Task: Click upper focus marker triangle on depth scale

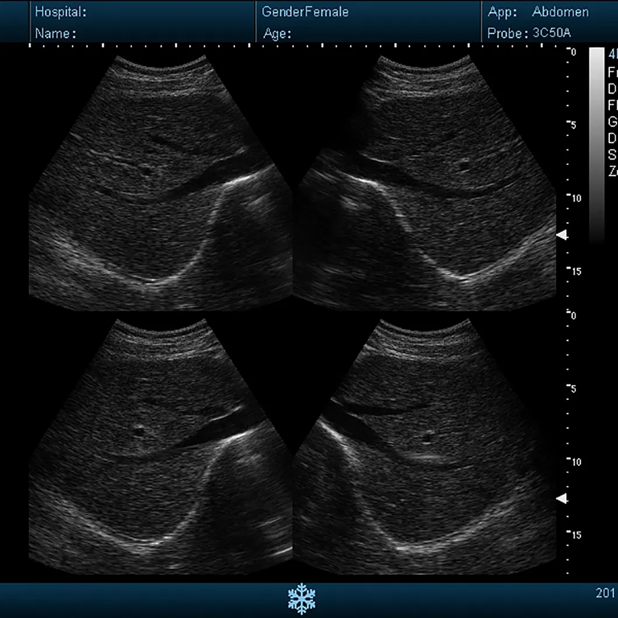Action: tap(562, 234)
